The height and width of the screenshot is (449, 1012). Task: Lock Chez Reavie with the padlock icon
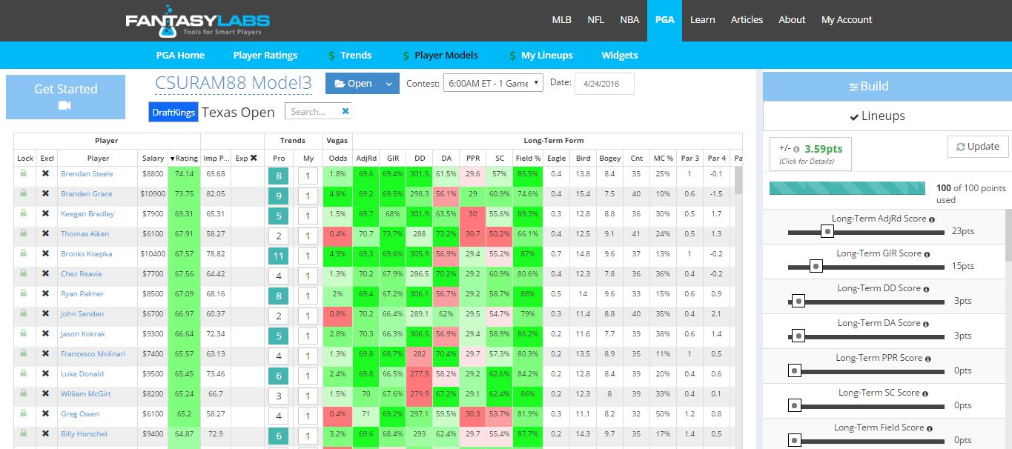[x=24, y=273]
